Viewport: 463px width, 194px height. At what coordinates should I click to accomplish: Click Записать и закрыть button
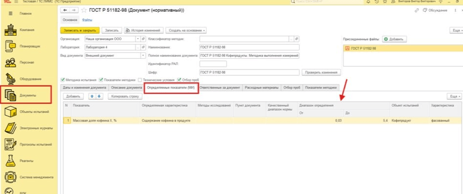(x=80, y=30)
